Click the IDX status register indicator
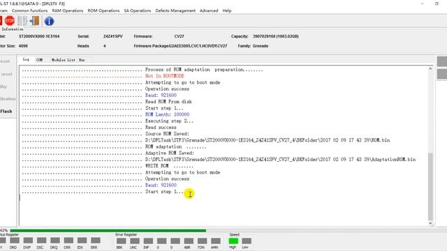This screenshot has width=447, height=251. coord(82,241)
